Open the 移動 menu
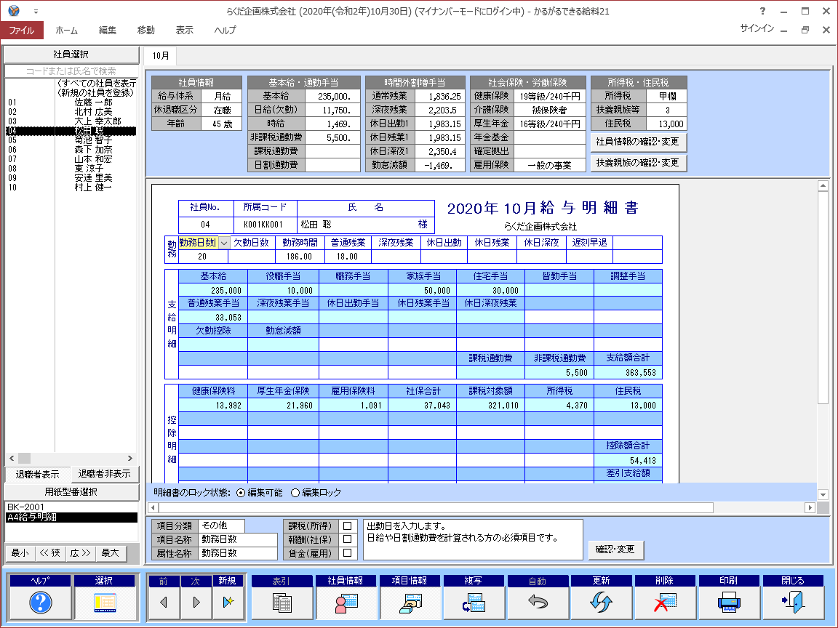838x628 pixels. coord(146,31)
